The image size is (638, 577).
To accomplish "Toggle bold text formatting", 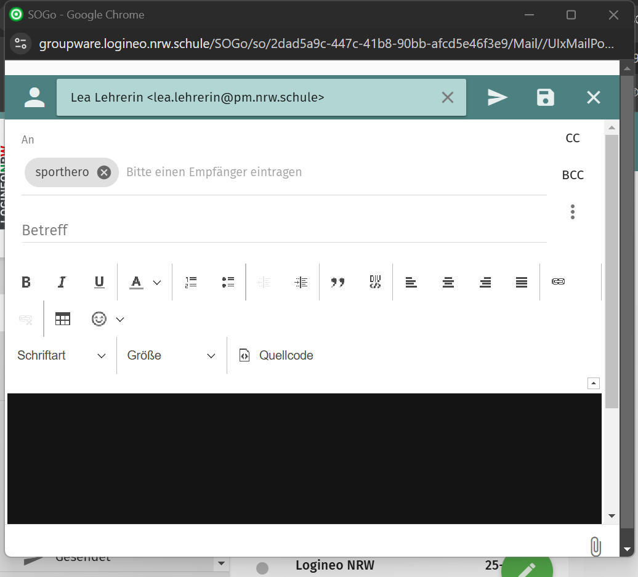I will [26, 282].
